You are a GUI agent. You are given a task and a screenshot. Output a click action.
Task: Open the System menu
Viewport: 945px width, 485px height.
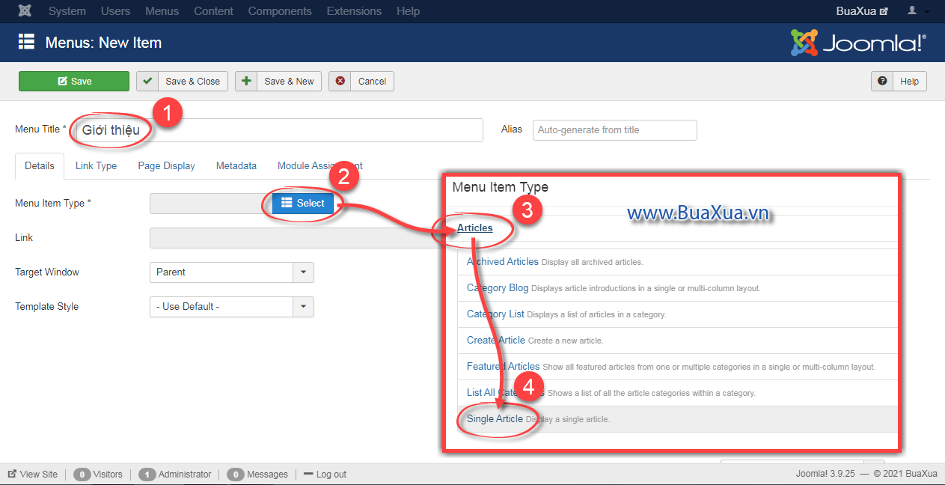tap(67, 11)
